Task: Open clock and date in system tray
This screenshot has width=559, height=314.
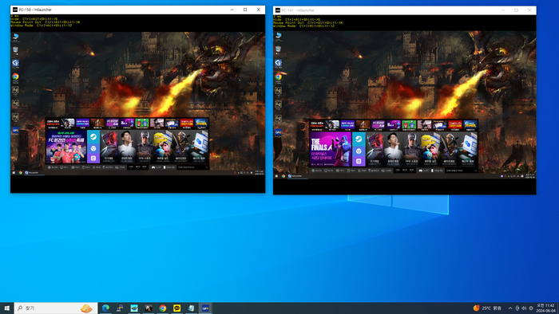Action: (x=546, y=308)
